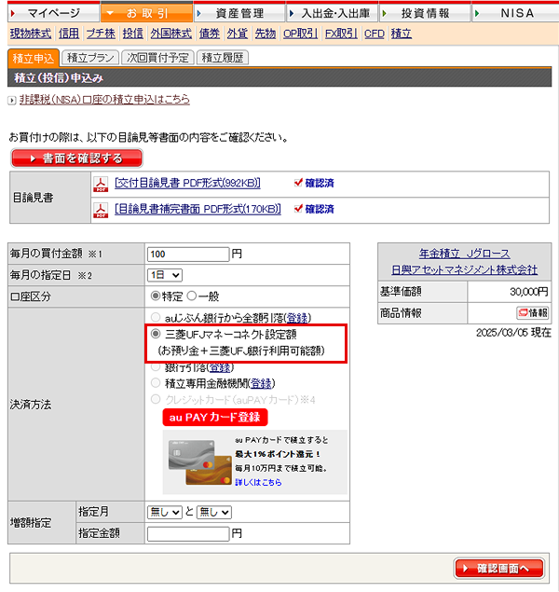559x592 pixels.
Task: Open the 目論見書補完書面 PDF icon
Action: (x=101, y=211)
